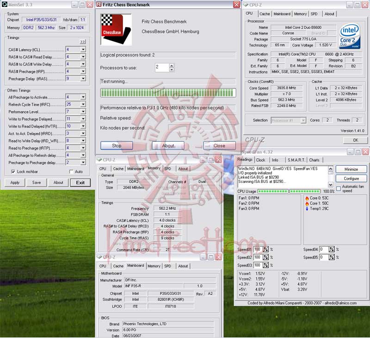This screenshot has height=338, width=370.
Task: Click Speed01 percent spinner icon in SpeedFan
Action: point(265,249)
